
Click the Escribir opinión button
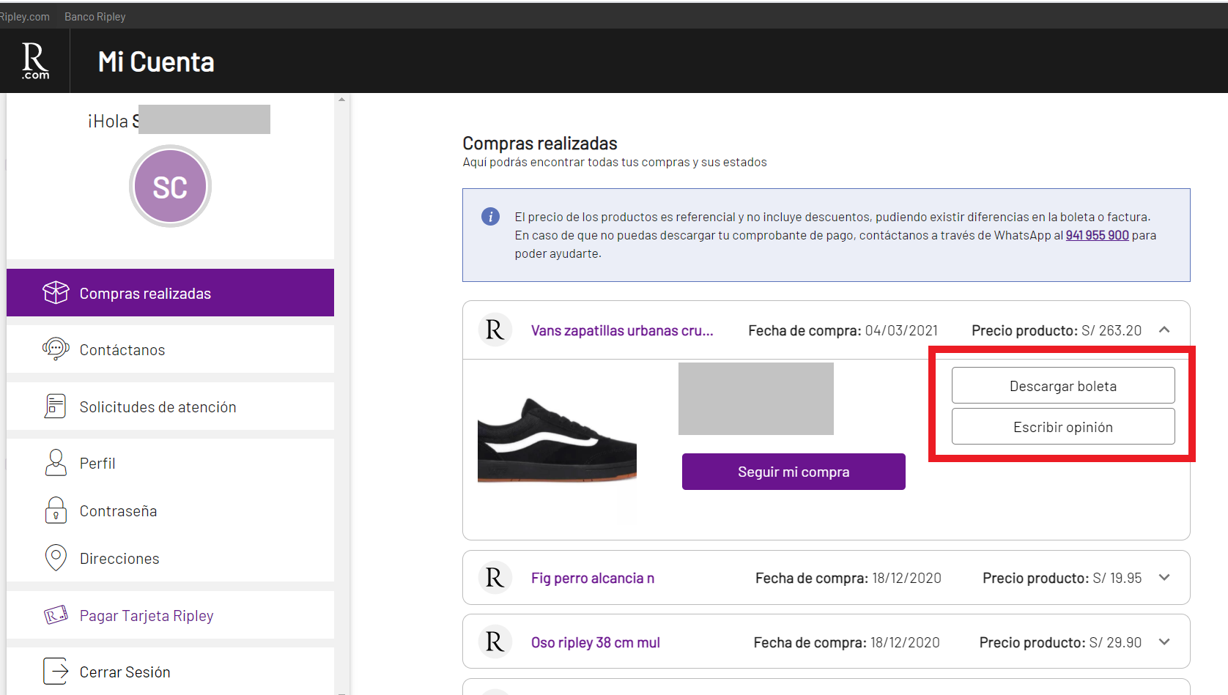pos(1063,426)
